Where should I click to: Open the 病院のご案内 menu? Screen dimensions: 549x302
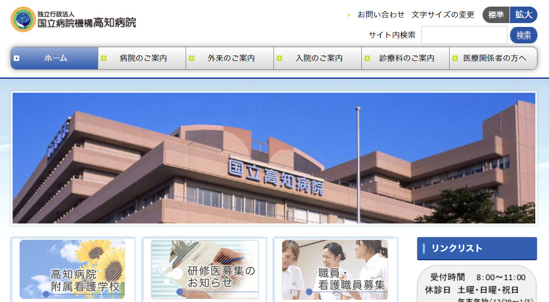coord(142,58)
